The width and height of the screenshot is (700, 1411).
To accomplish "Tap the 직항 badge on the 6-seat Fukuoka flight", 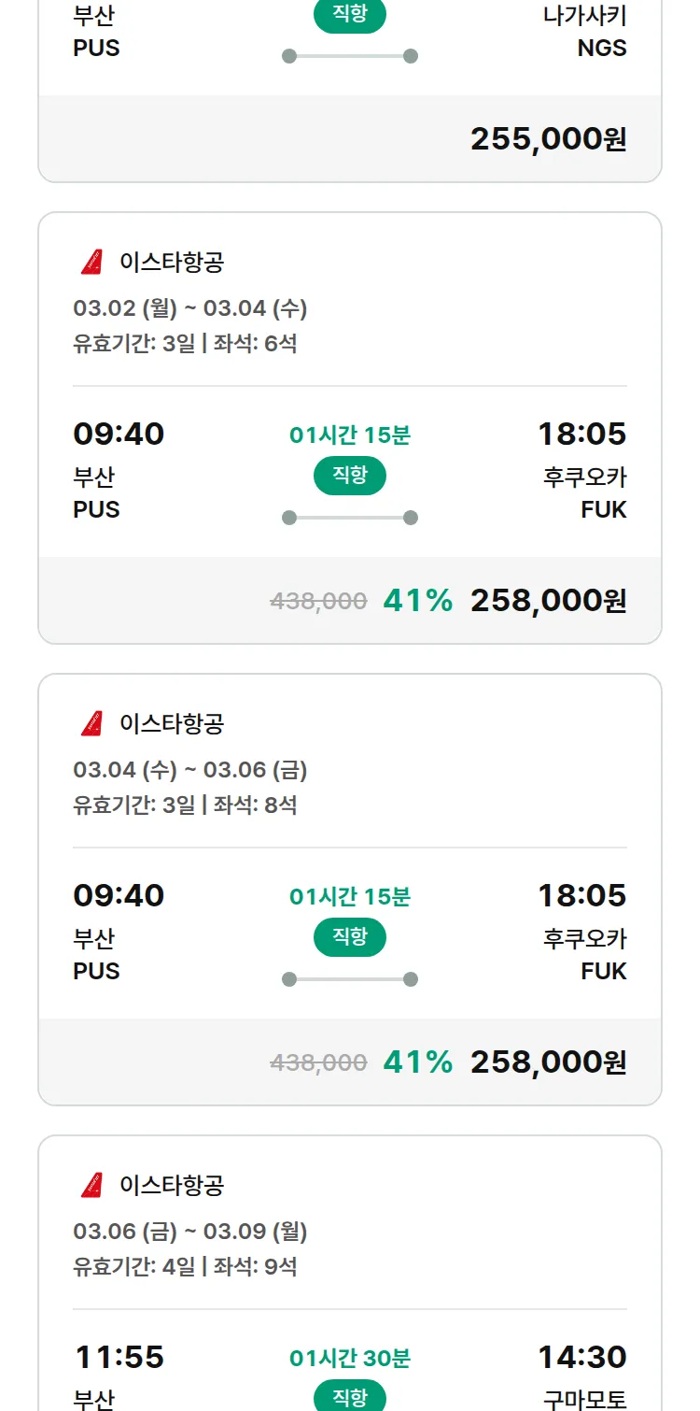I will point(350,476).
